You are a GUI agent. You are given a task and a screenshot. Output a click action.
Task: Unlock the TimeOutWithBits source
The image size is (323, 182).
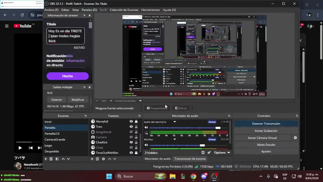pyautogui.click(x=136, y=153)
